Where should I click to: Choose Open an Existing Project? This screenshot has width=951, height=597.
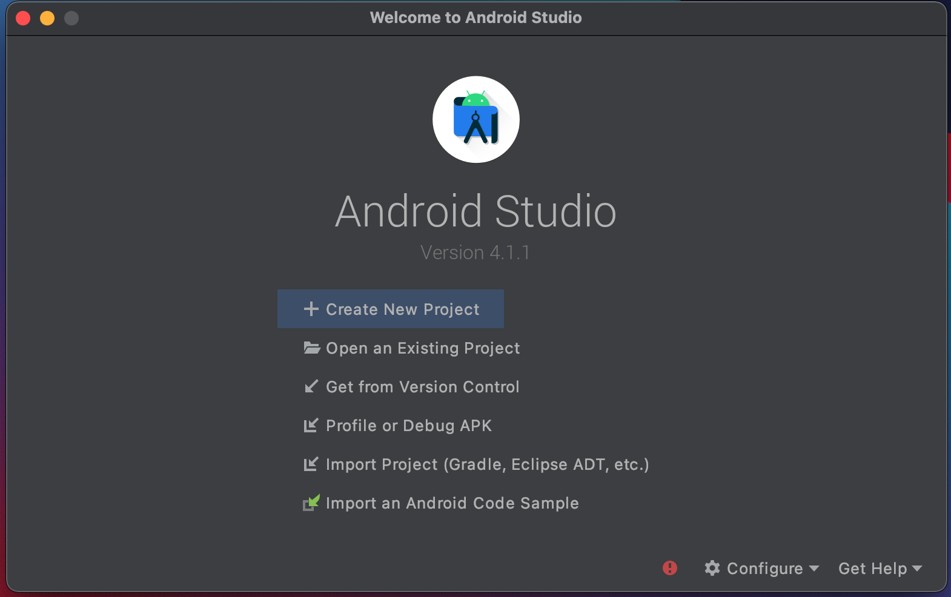click(x=422, y=348)
